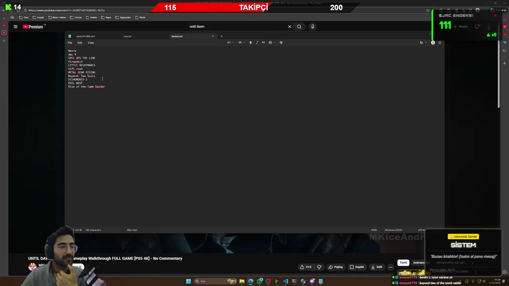Select the Games.txt tab
Viewport: 509px width, 286px height.
177,36
